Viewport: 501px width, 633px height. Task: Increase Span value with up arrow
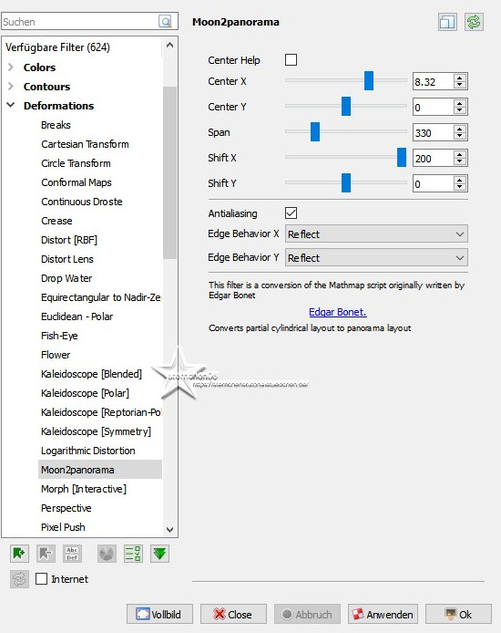tap(459, 129)
